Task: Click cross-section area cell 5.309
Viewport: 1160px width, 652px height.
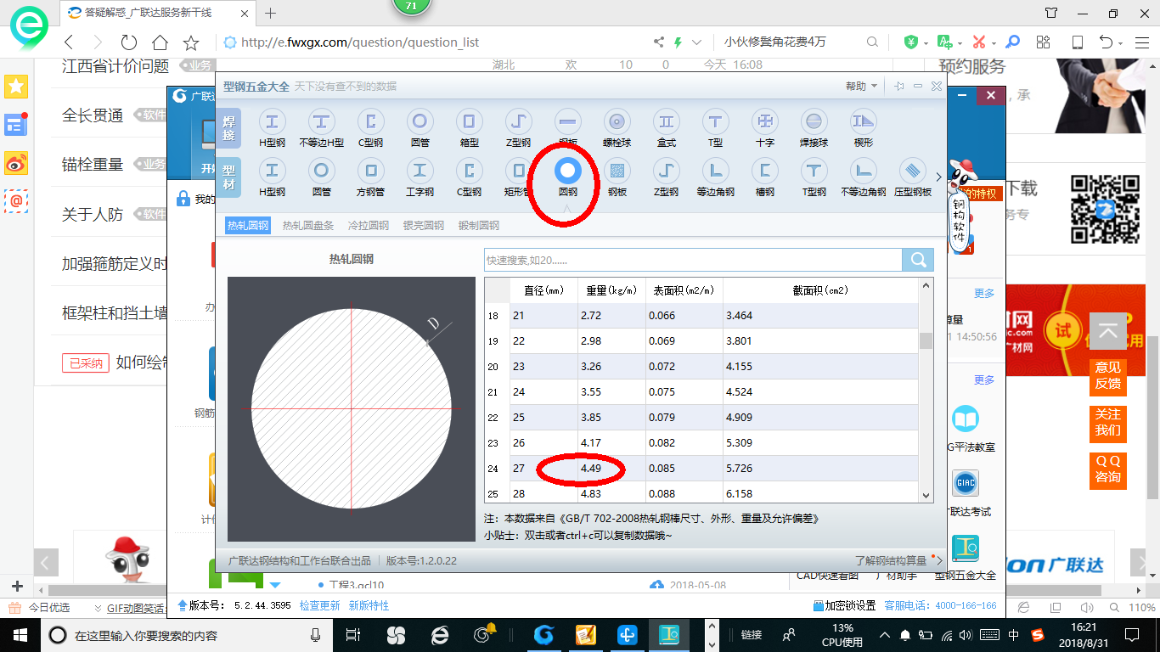Action: point(820,443)
